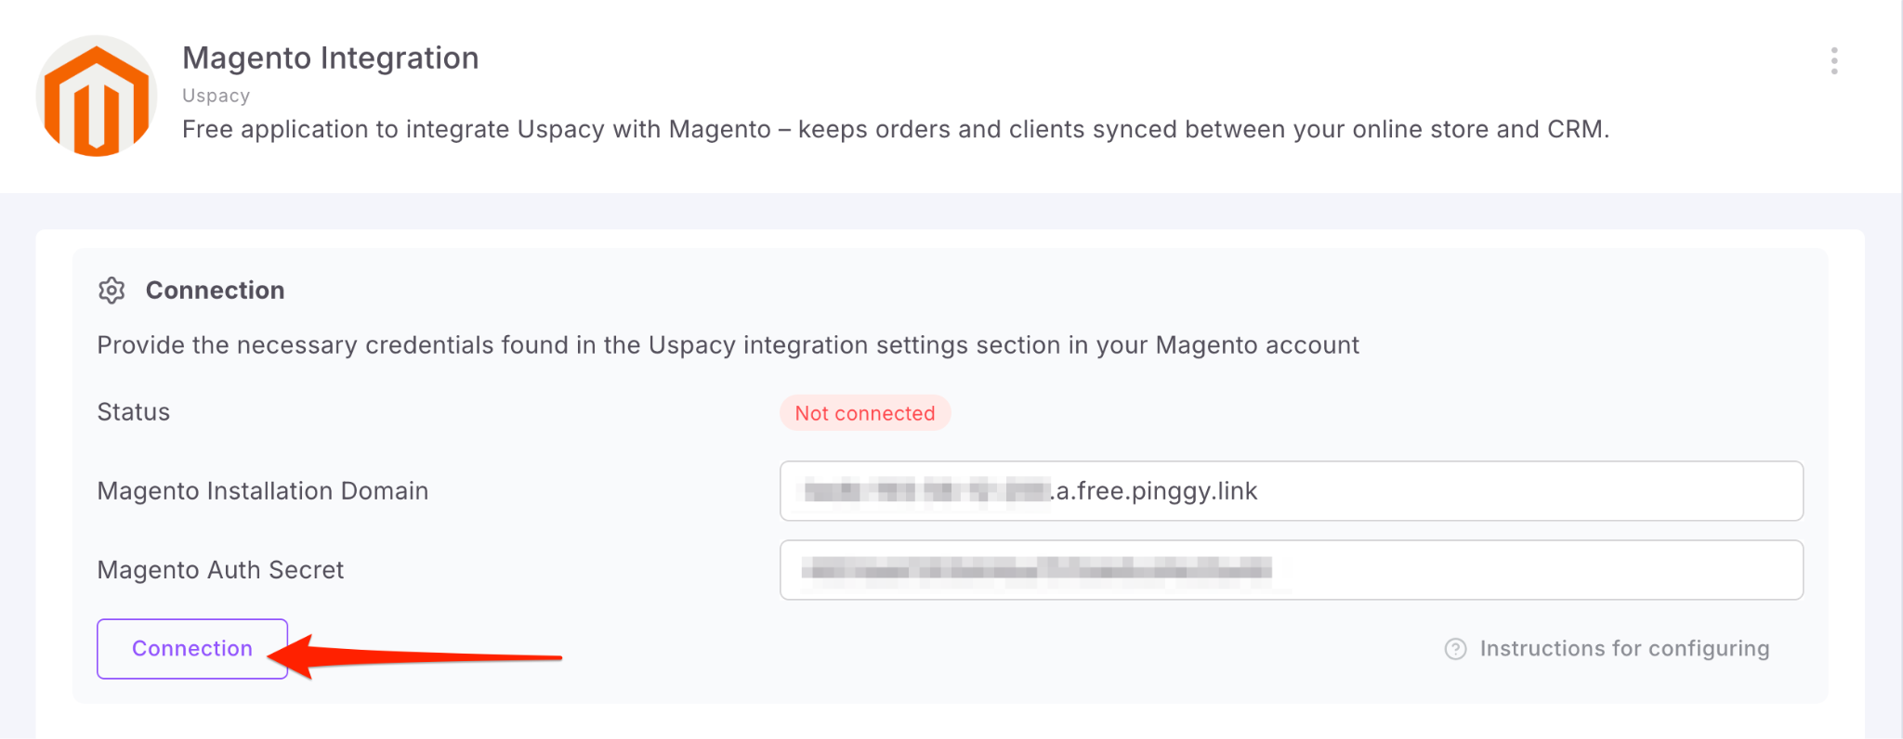The height and width of the screenshot is (739, 1903).
Task: Click the Status label
Action: coord(134,412)
